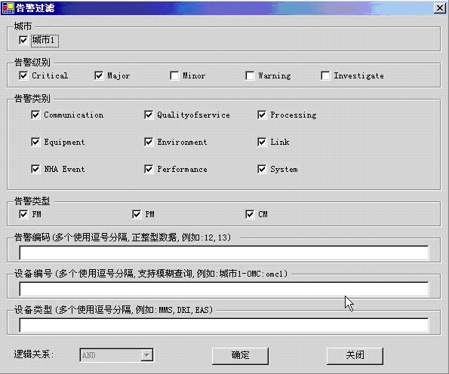This screenshot has width=449, height=374.
Task: Uncheck the Equipment category checkbox
Action: (35, 142)
